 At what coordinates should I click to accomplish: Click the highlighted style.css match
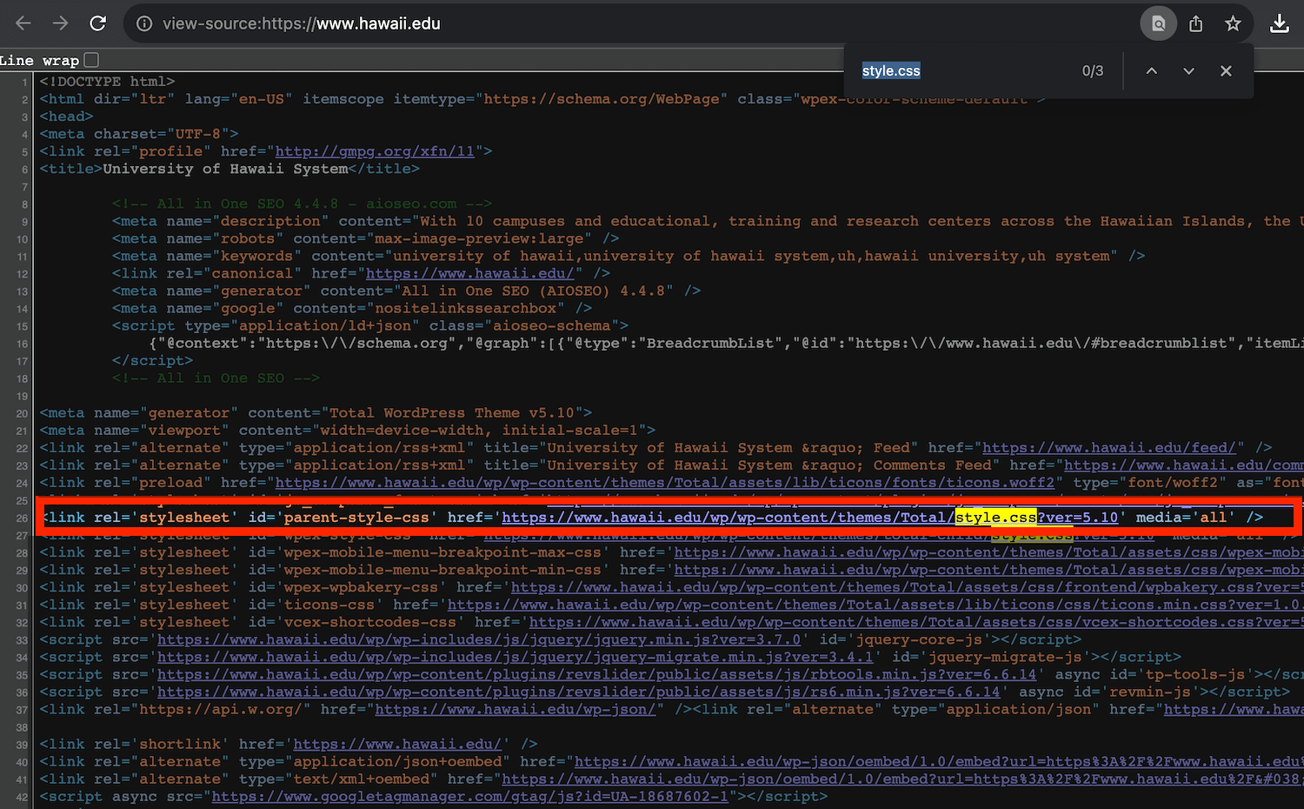click(x=995, y=517)
